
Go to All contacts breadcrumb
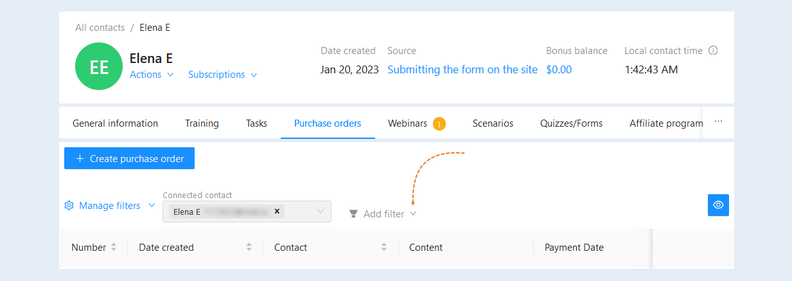[x=100, y=28]
